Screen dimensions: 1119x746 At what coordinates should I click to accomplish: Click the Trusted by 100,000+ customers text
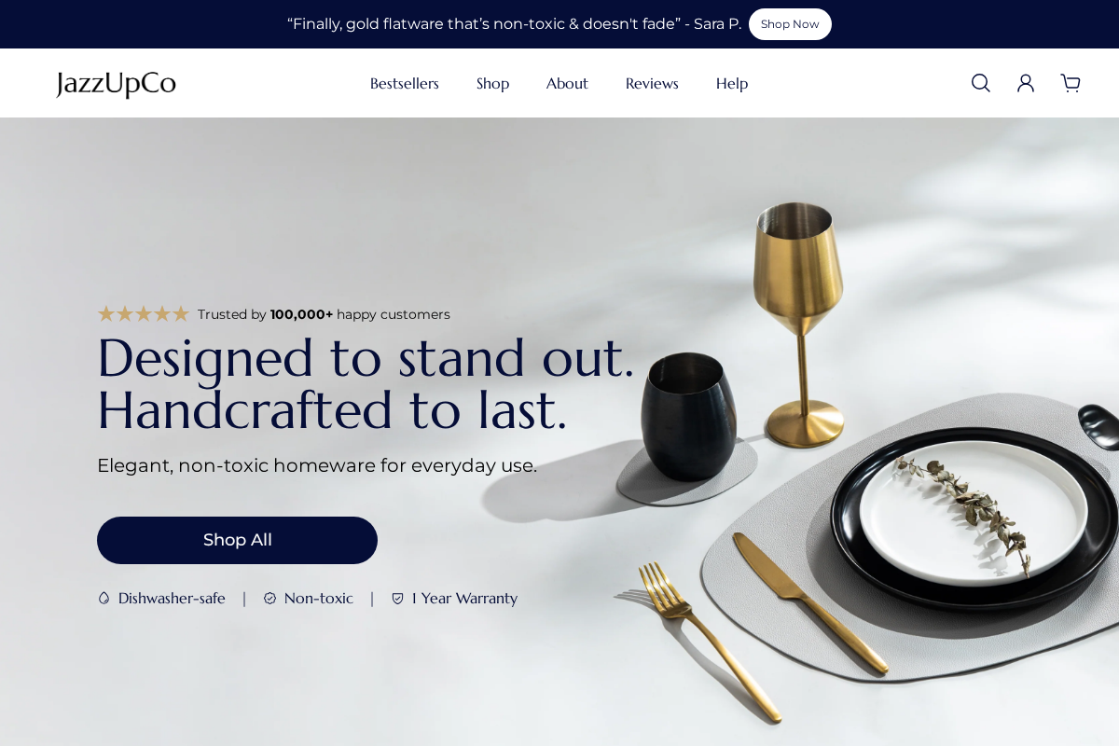324,314
